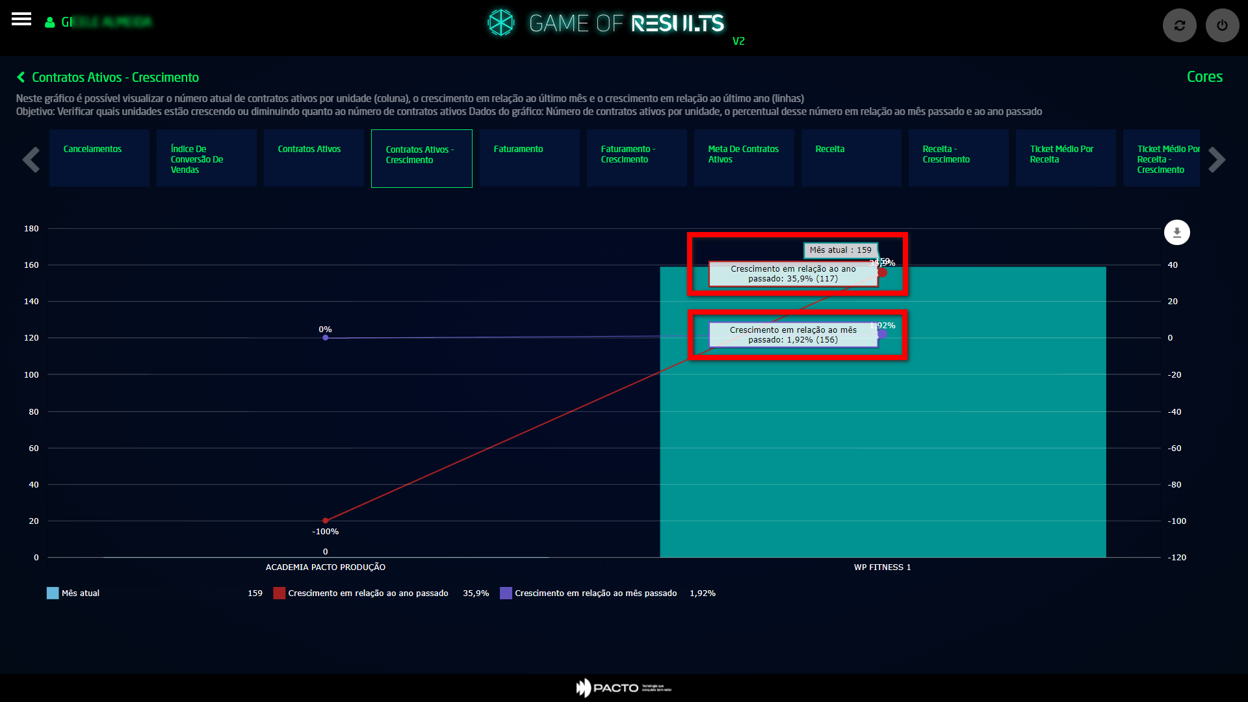This screenshot has height=702, width=1248.
Task: Click the Game of Results hexagon logo
Action: pos(500,23)
